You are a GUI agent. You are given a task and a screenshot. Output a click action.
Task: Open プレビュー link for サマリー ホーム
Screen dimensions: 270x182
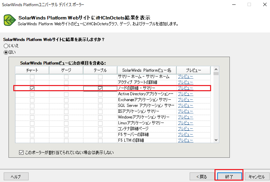pyautogui.click(x=186, y=76)
